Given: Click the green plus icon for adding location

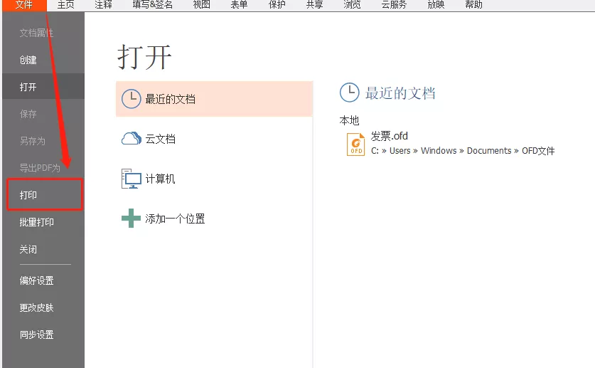Looking at the screenshot, I should tap(131, 219).
